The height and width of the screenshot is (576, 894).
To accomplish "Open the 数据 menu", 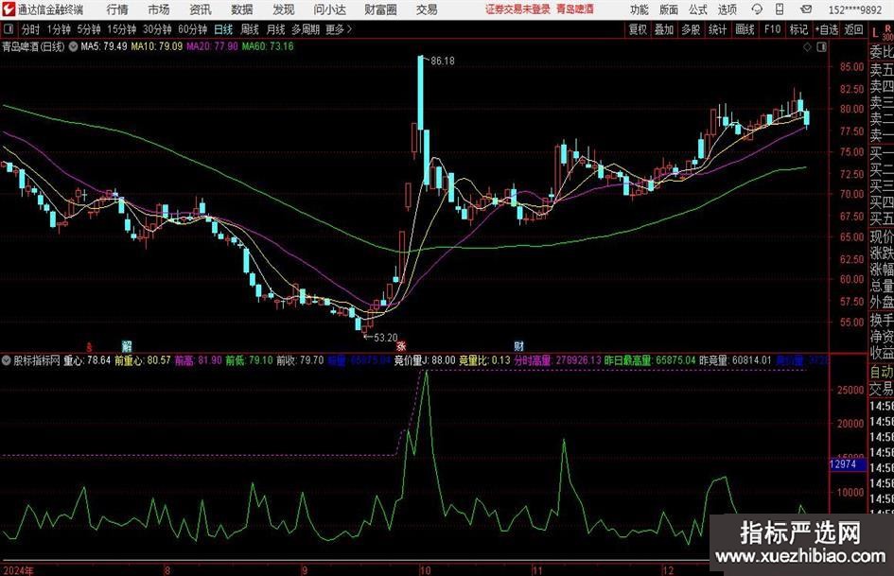I will coord(242,9).
